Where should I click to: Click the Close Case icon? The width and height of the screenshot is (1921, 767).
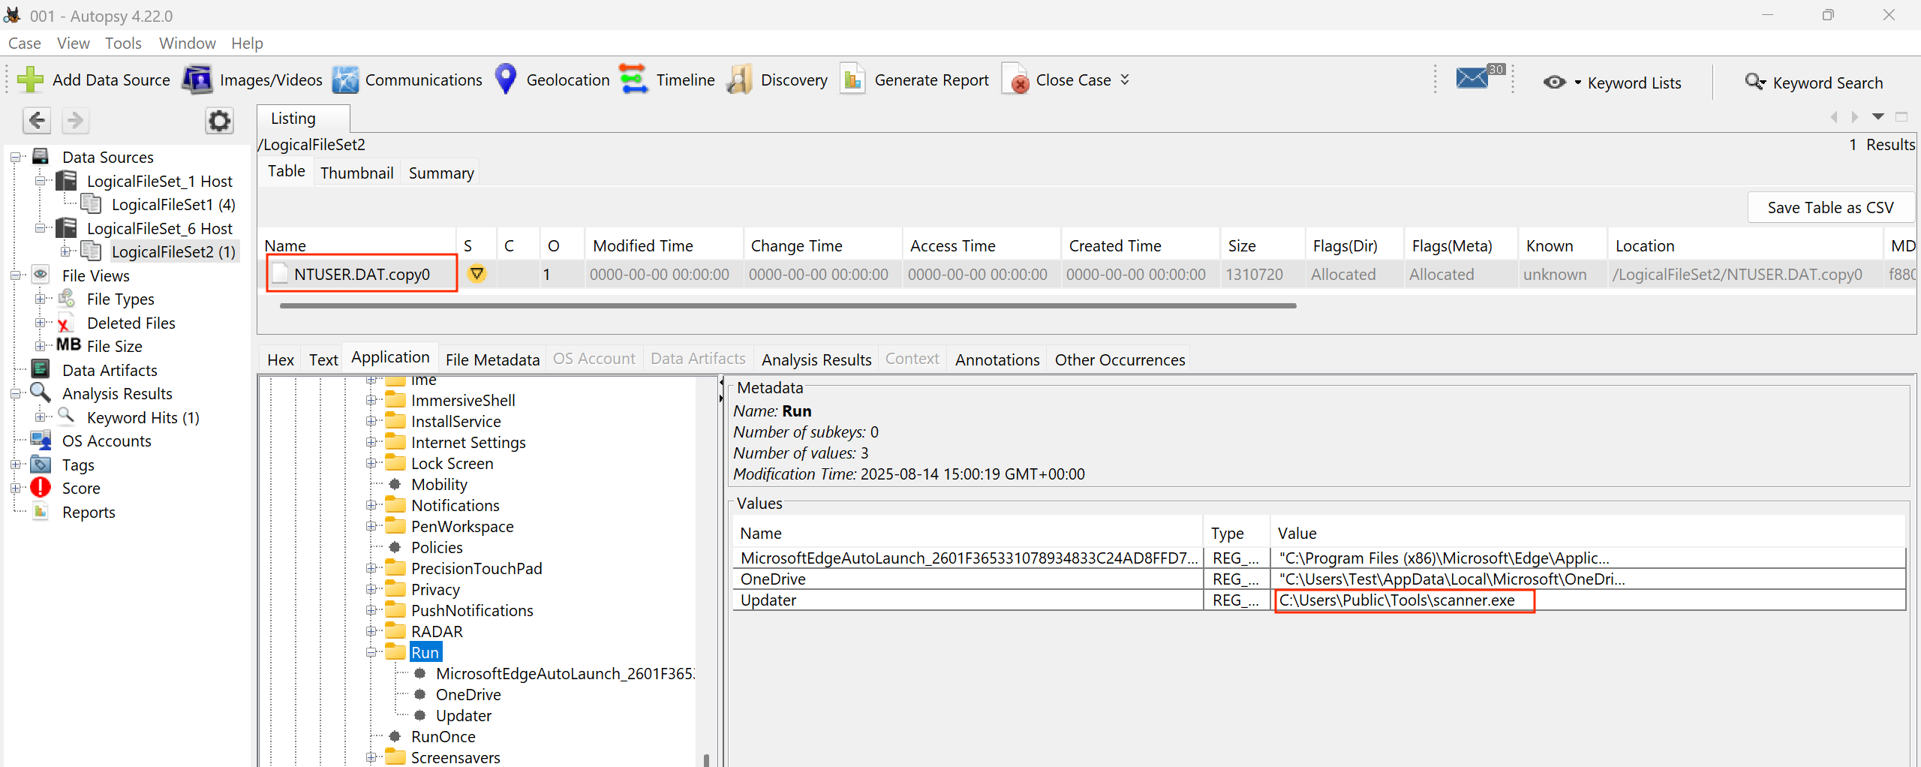(1015, 80)
